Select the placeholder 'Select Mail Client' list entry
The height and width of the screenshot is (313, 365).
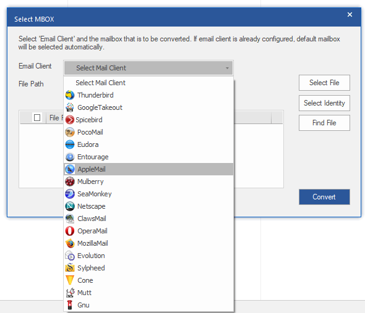tap(148, 83)
